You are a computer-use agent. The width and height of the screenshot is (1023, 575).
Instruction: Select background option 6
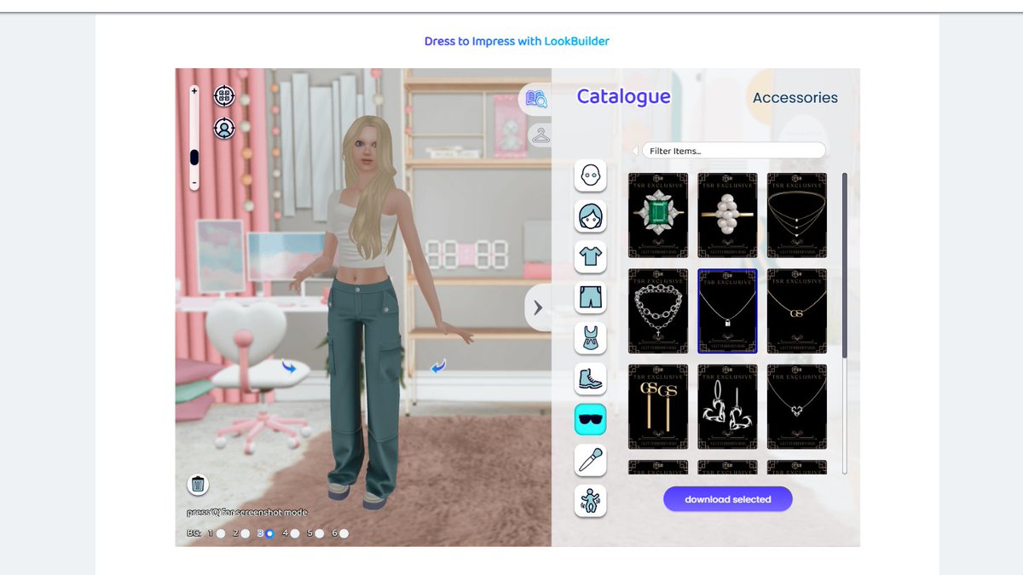coord(344,533)
